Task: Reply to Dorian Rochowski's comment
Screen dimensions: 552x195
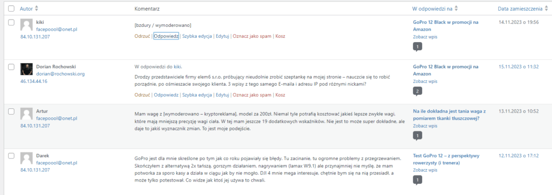Action: tap(166, 95)
